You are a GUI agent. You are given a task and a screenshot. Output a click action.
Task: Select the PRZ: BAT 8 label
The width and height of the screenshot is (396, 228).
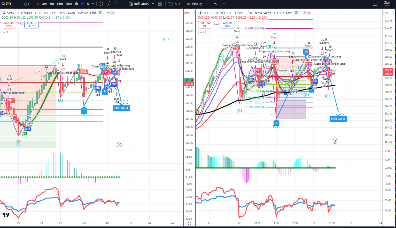pos(338,119)
